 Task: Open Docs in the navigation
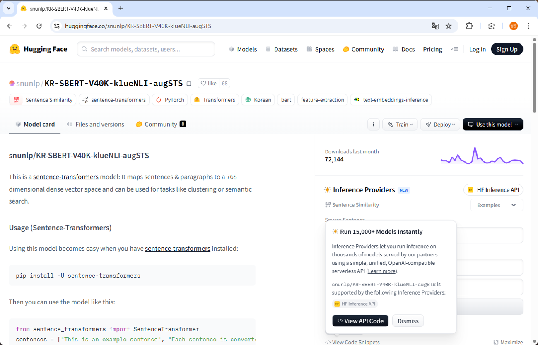(x=403, y=49)
